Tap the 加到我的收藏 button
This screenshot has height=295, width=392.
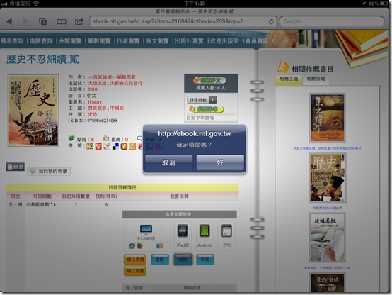point(49,171)
